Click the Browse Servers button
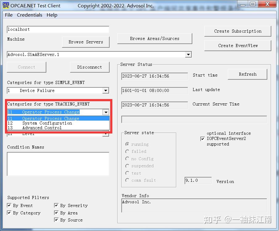 [x=85, y=42]
